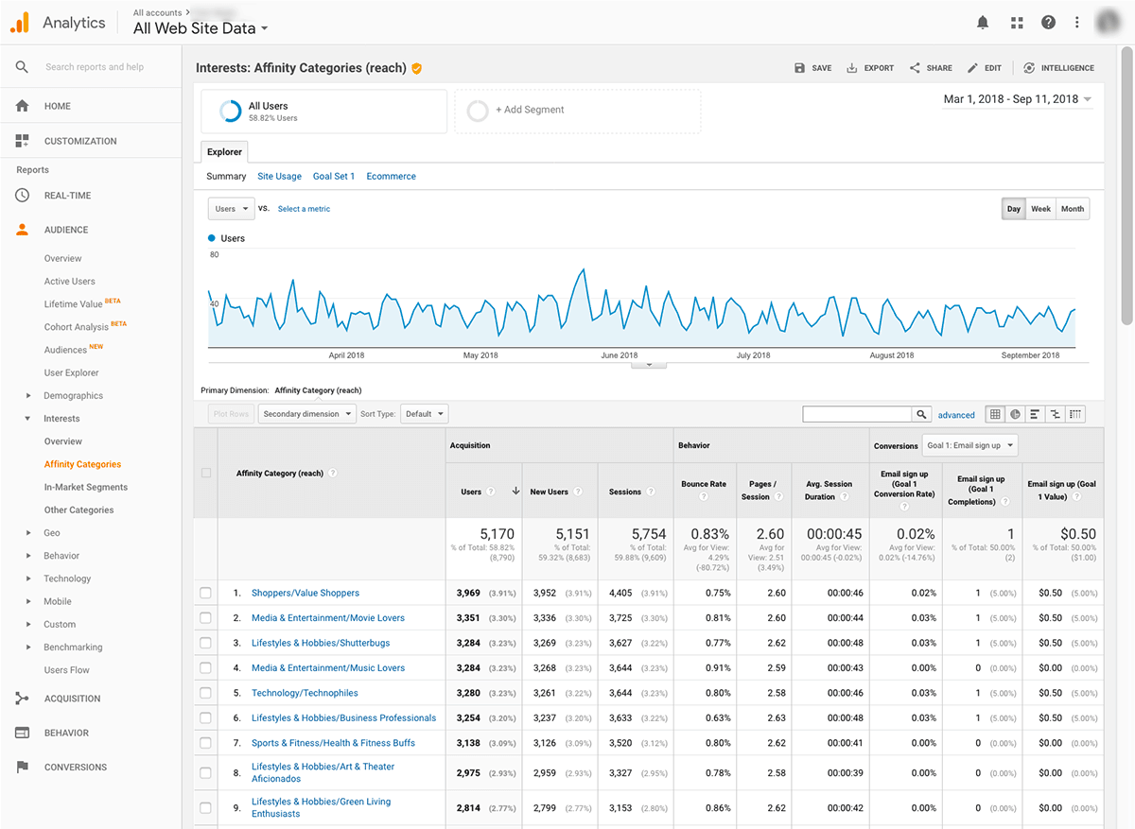Check the Health & Fitness Buffs row checkbox
1135x829 pixels.
pyautogui.click(x=206, y=743)
